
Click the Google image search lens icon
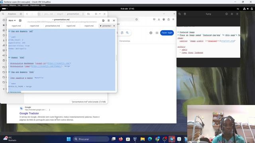122,33
